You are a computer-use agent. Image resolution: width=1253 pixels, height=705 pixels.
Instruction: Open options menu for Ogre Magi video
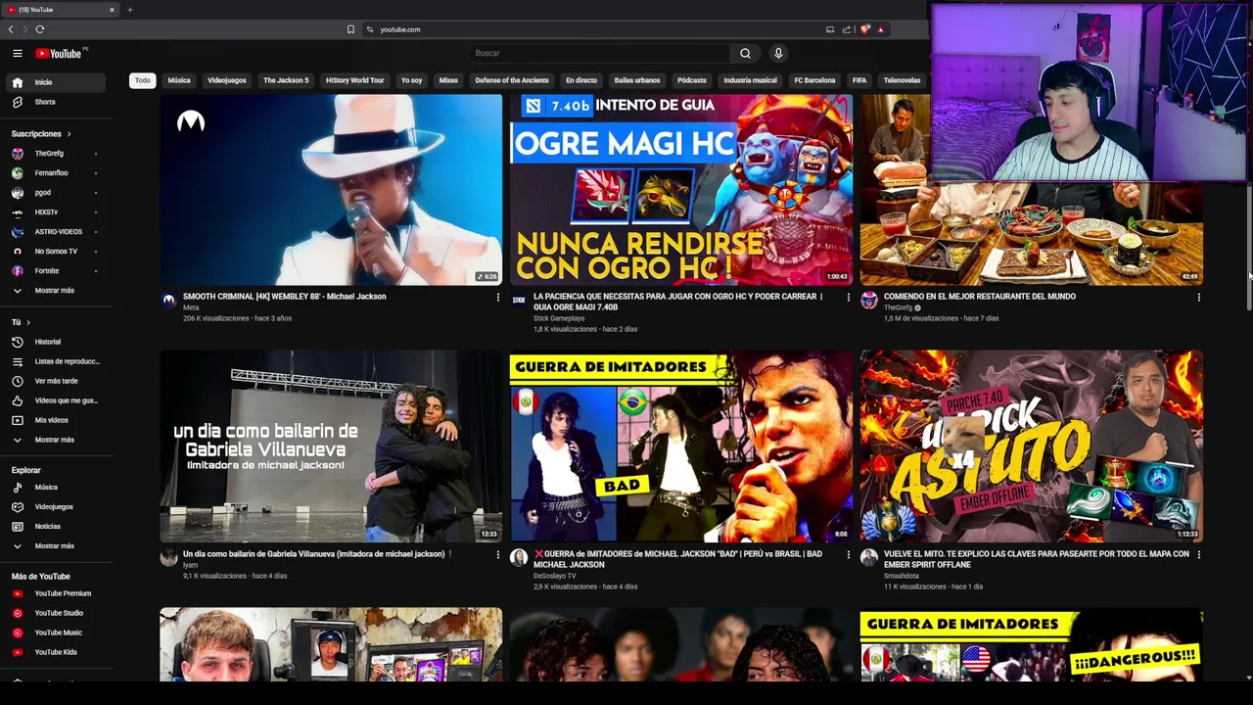[x=848, y=297]
